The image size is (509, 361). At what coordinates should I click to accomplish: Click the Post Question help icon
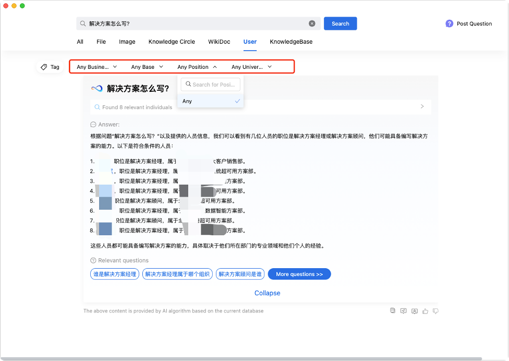[x=449, y=23]
